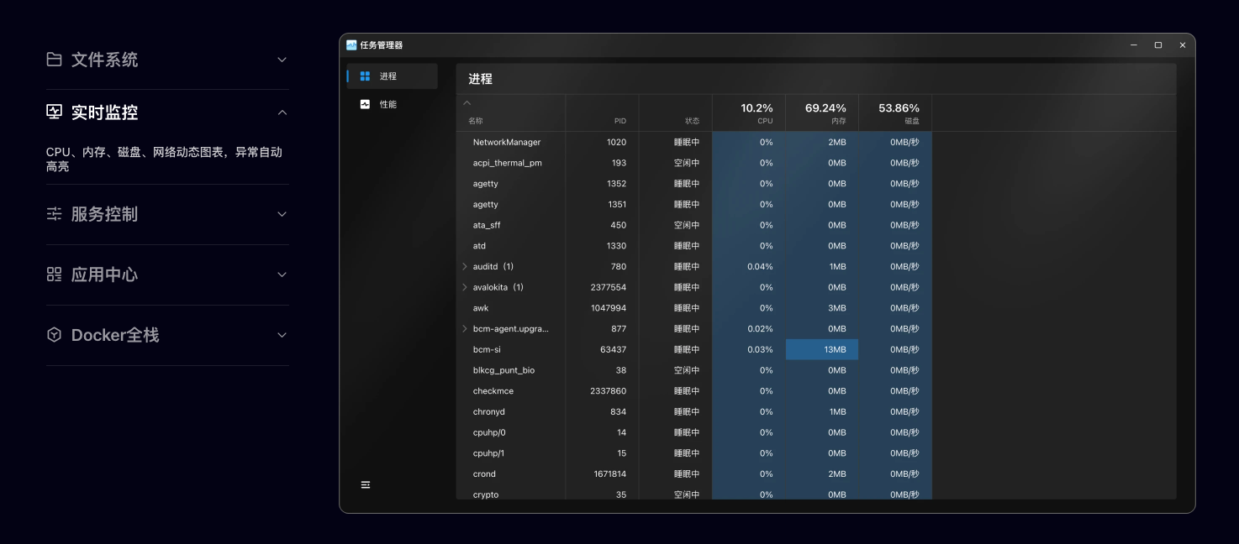
Task: Select the 进程 tab in sidebar
Action: [x=388, y=76]
